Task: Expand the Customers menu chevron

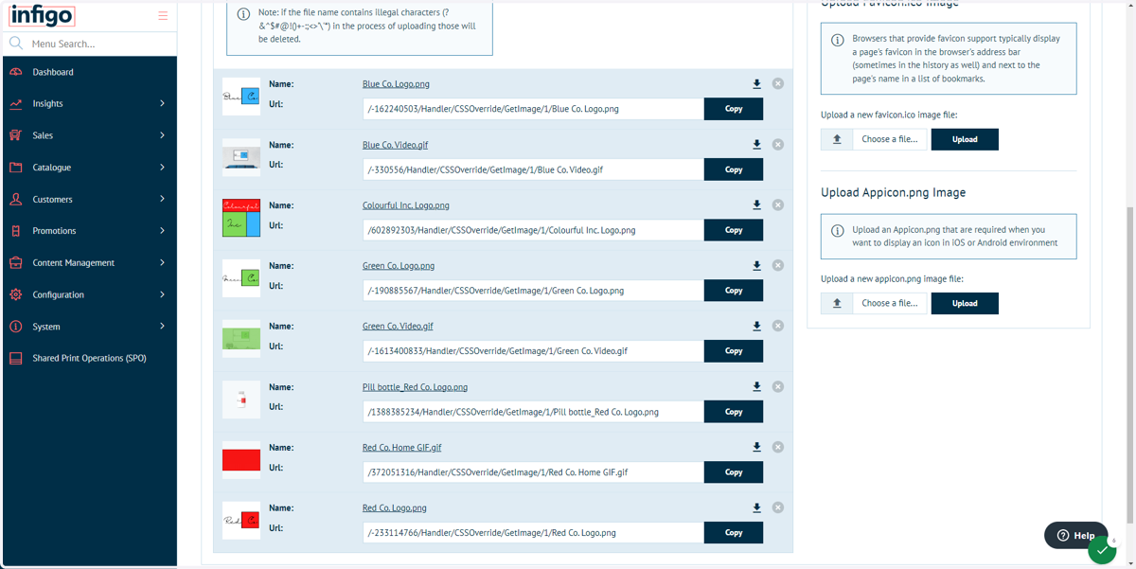Action: pos(162,199)
